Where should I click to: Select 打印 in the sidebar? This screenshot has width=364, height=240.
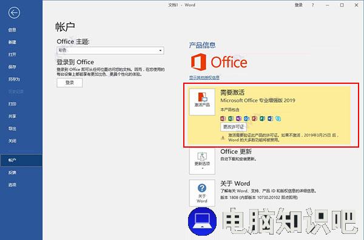point(12,104)
